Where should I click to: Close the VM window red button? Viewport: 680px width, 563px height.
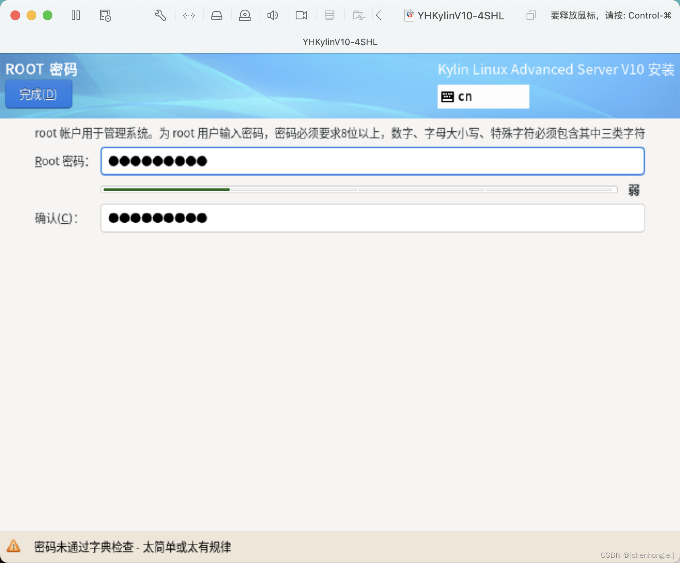(x=15, y=16)
